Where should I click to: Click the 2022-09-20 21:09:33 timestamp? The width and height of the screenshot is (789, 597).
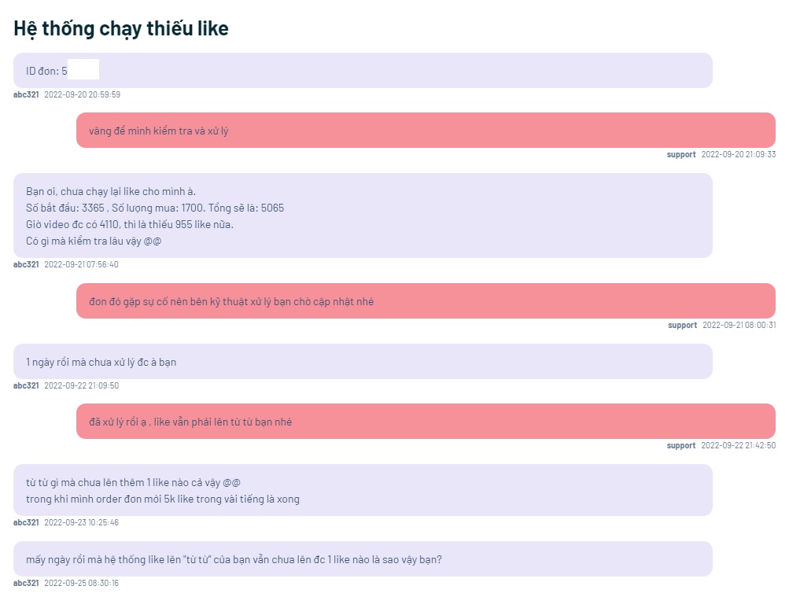pos(738,154)
